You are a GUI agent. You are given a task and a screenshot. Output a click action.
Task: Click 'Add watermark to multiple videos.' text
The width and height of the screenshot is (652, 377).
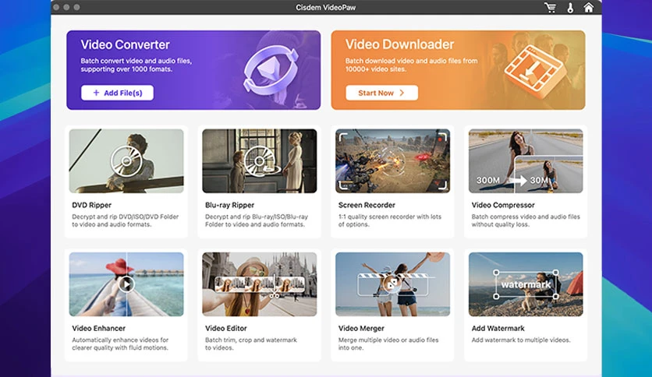tap(521, 340)
